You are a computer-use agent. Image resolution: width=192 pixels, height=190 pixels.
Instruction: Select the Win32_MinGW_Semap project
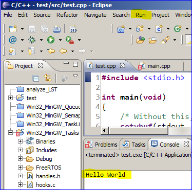coord(48,115)
